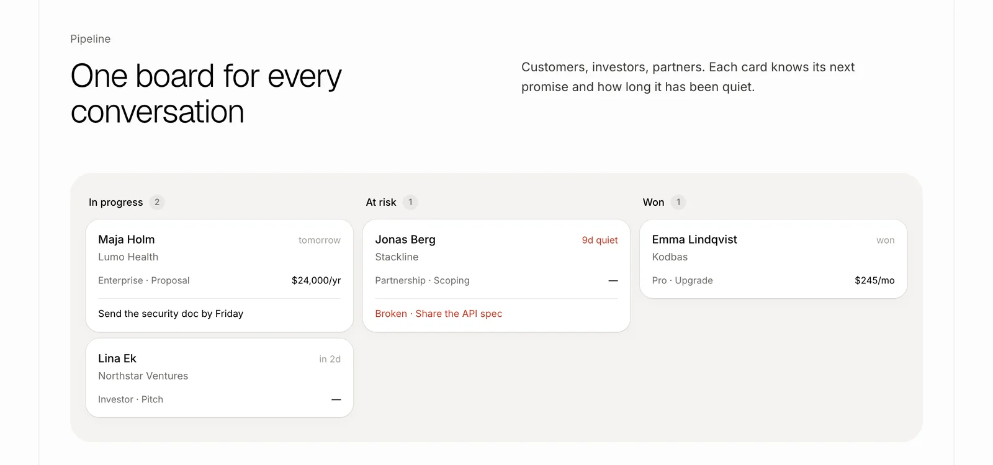Select the Won column header
The width and height of the screenshot is (993, 465).
(654, 202)
